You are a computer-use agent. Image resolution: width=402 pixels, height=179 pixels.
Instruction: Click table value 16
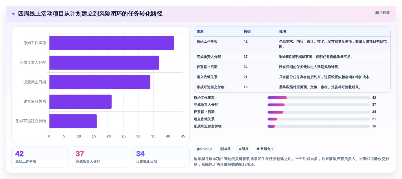246,87
